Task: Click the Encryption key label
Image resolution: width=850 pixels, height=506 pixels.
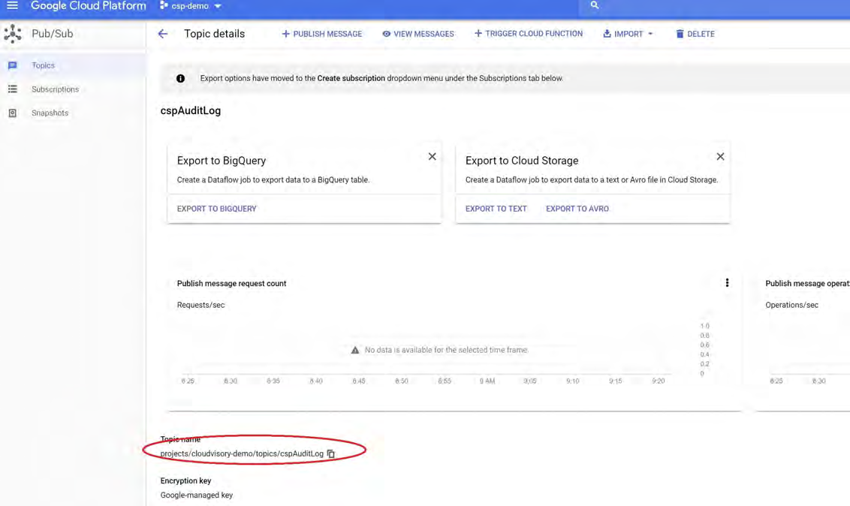Action: (x=186, y=480)
